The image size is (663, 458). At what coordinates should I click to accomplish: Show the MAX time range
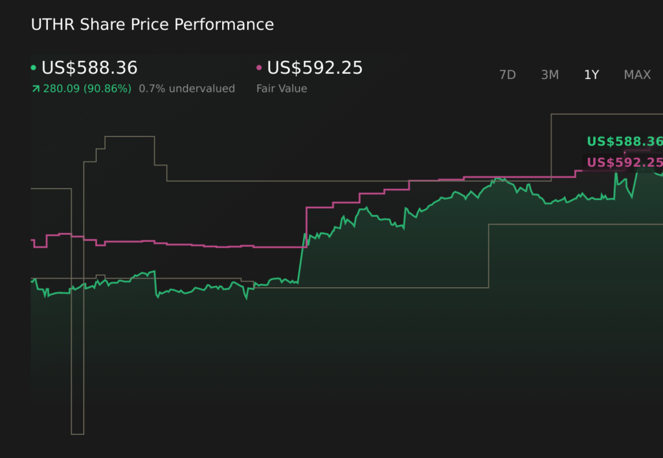pyautogui.click(x=637, y=75)
